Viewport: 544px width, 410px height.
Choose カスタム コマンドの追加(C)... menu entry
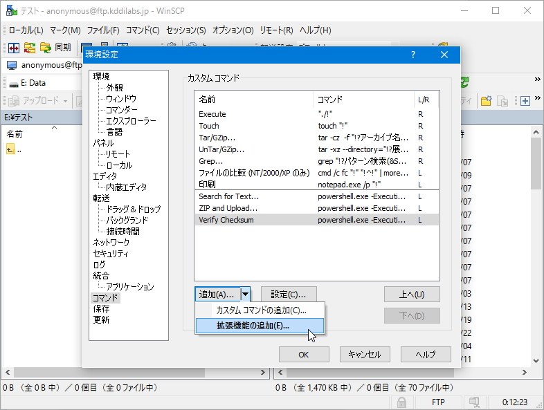click(x=260, y=310)
